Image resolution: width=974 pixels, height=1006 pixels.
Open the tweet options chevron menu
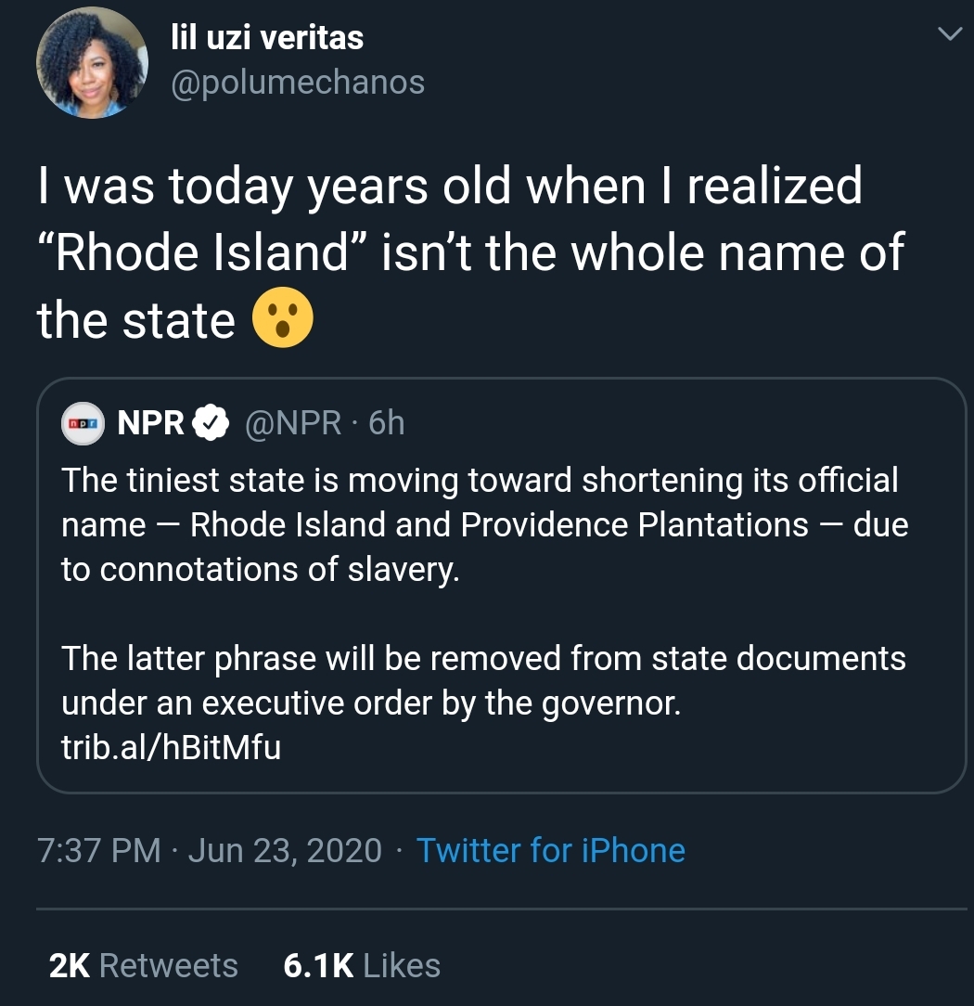point(950,33)
